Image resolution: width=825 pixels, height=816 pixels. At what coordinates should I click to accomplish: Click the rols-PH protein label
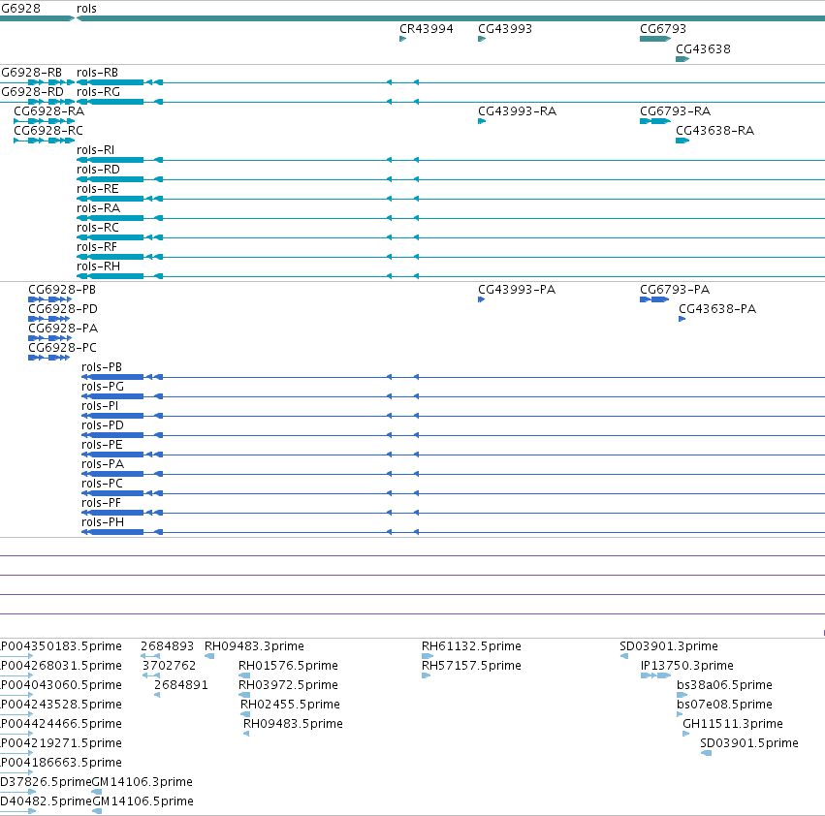tap(103, 523)
